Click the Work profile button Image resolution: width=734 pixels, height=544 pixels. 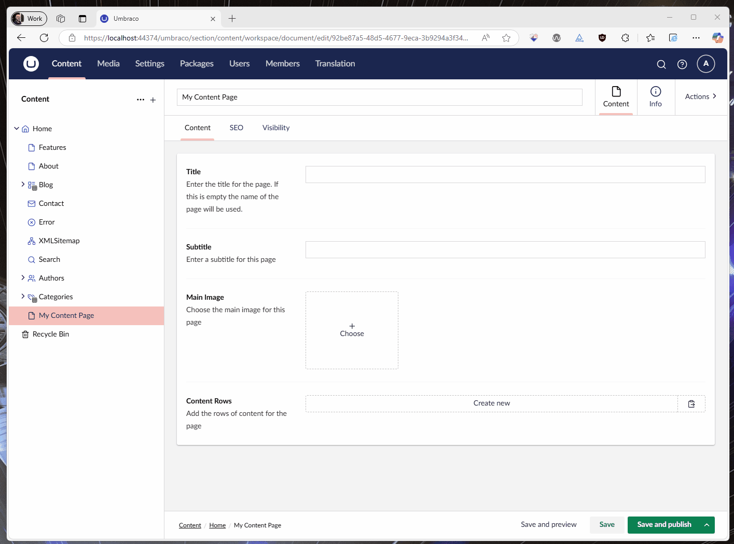[29, 19]
